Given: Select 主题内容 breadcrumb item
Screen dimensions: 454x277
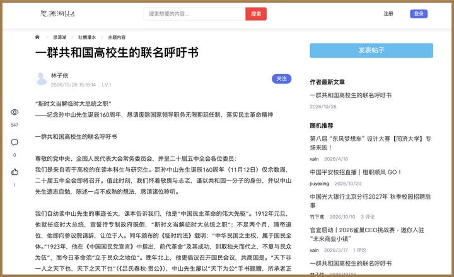Looking at the screenshot, I should [x=117, y=37].
